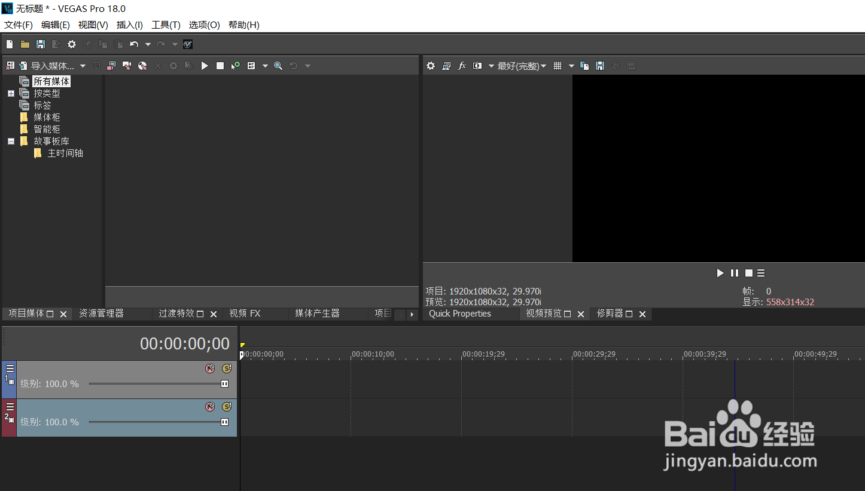Switch to the Quick Properties tab
Screen dimensions: 865x491
click(x=460, y=314)
